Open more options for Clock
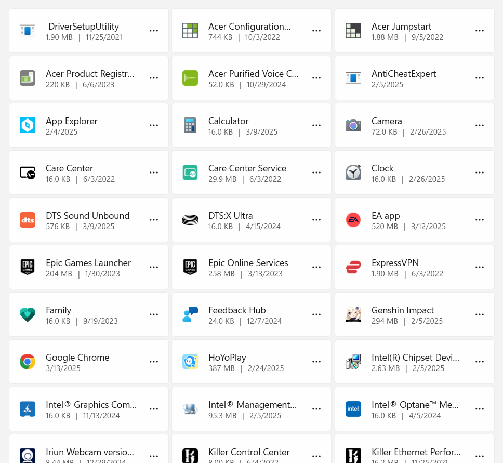 pos(480,173)
